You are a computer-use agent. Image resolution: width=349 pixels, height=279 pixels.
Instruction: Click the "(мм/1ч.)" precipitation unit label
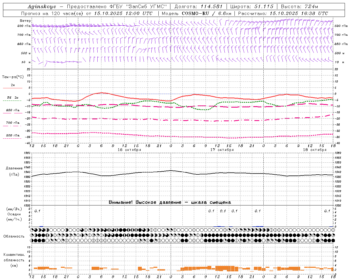(14, 219)
